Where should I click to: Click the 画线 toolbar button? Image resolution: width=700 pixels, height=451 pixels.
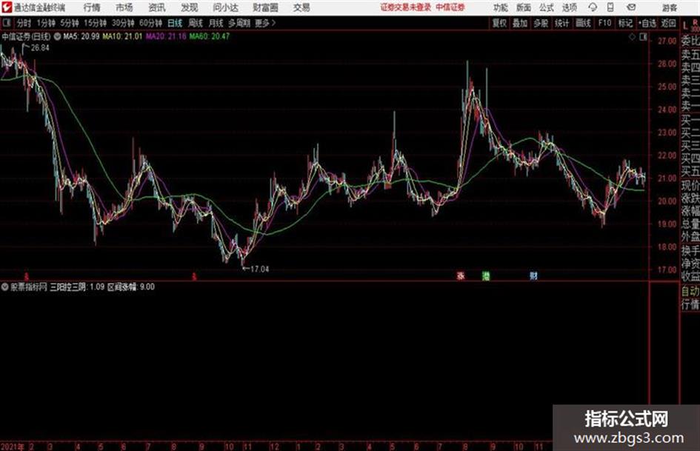pos(583,23)
